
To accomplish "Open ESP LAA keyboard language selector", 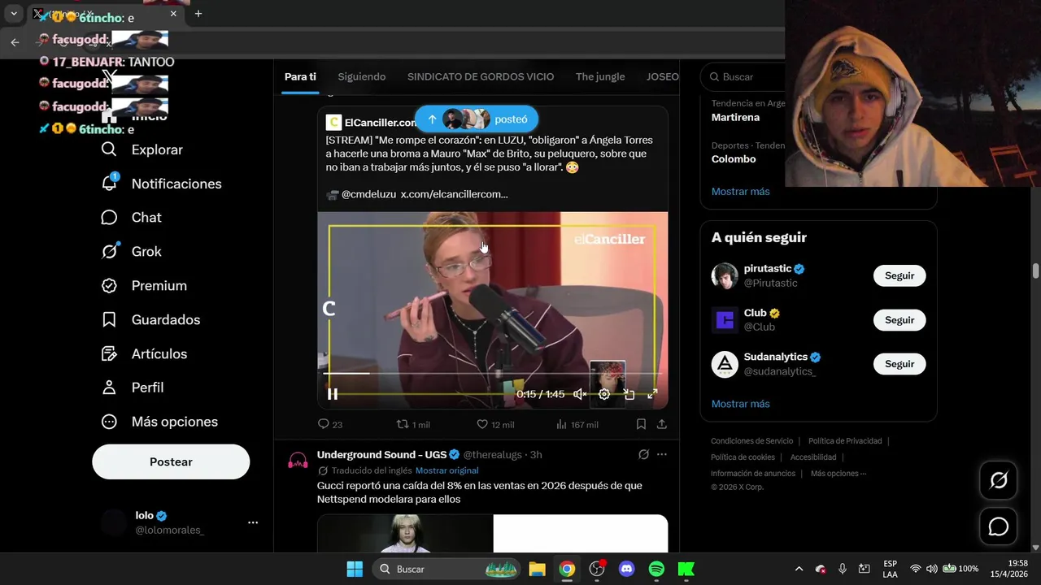I will (x=890, y=569).
